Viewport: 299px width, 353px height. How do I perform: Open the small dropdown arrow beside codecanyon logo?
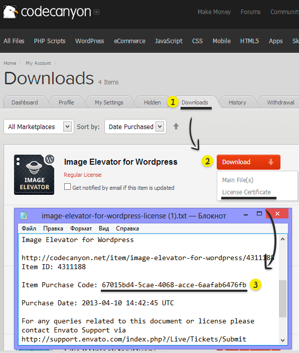(x=96, y=12)
